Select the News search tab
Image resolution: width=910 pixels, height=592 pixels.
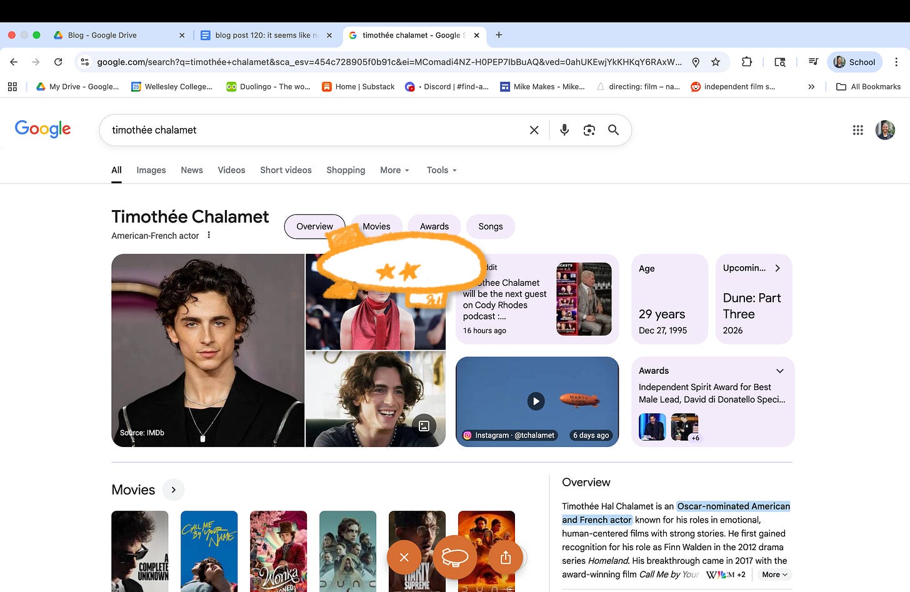pos(192,170)
